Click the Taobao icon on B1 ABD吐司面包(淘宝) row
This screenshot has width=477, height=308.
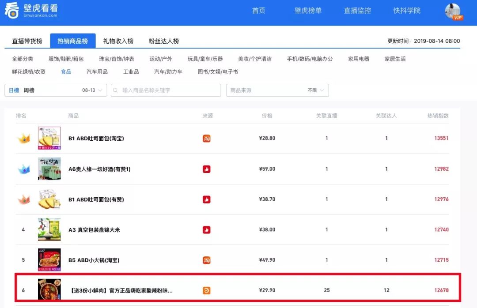click(206, 138)
